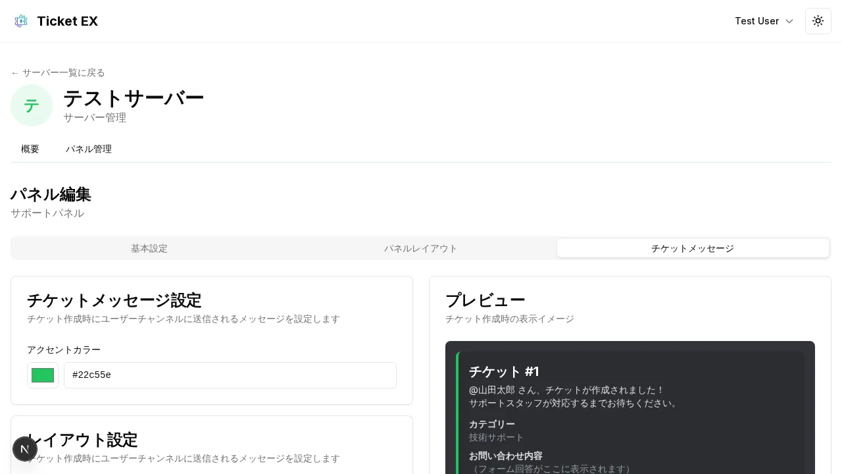
Task: Toggle the theme using the sun icon
Action: pos(818,21)
